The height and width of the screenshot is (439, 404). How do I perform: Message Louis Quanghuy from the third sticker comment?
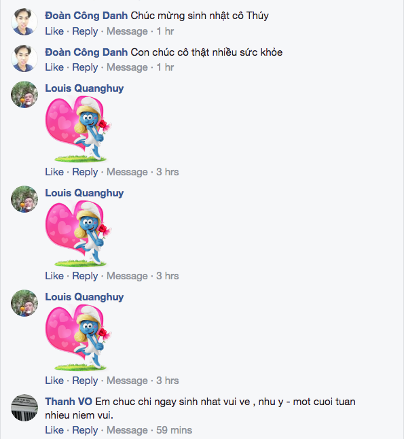click(127, 381)
